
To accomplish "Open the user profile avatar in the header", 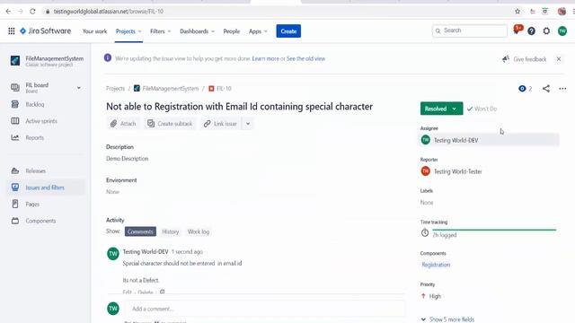I will pyautogui.click(x=562, y=31).
